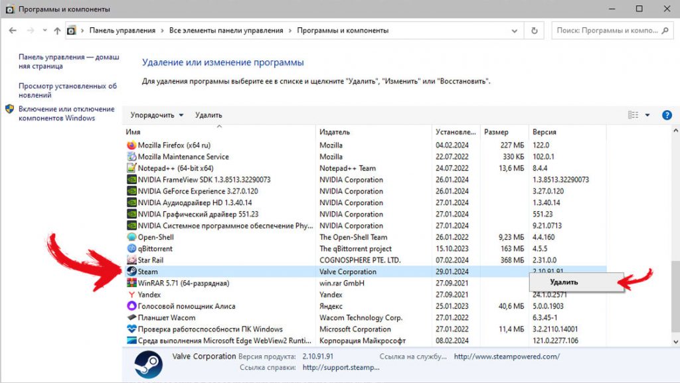680x383 pixels.
Task: Click the view mode icon in toolbar
Action: (633, 115)
